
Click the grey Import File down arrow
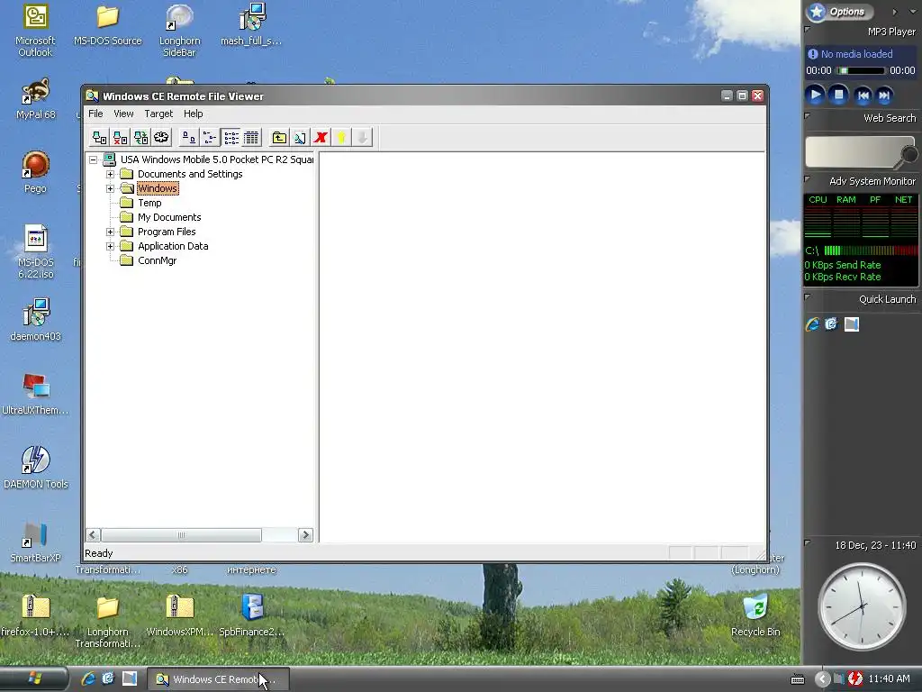click(x=362, y=138)
